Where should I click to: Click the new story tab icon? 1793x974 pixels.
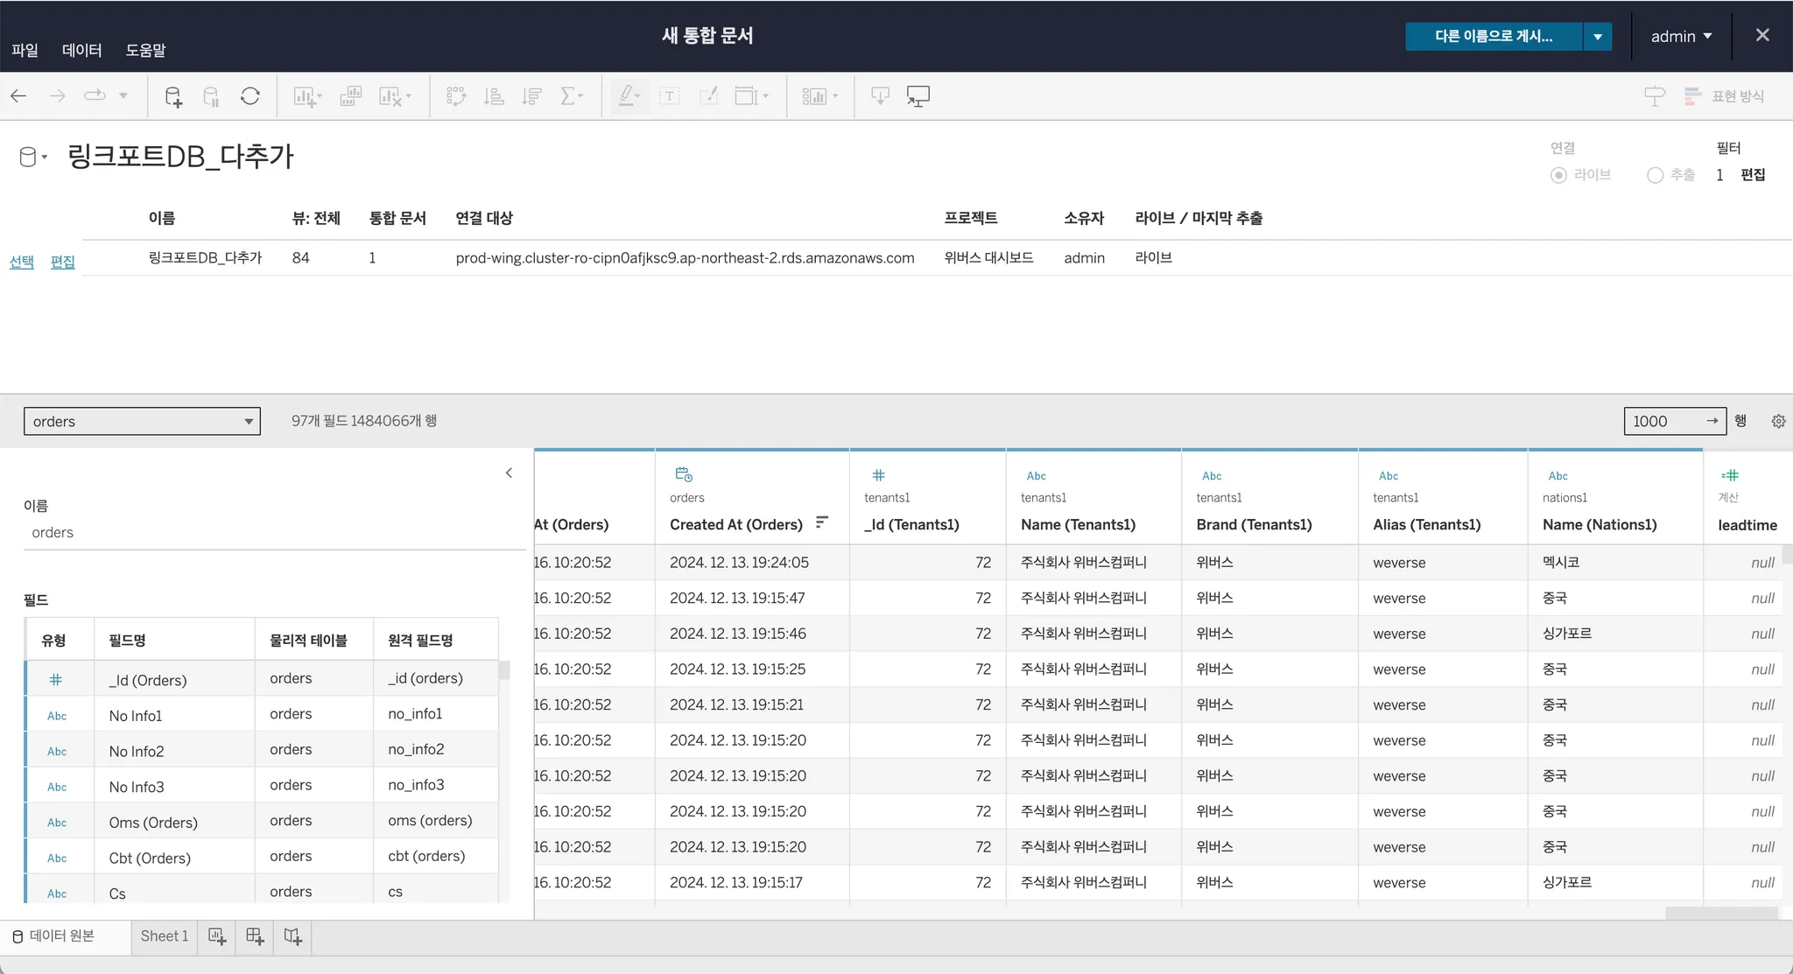point(293,937)
